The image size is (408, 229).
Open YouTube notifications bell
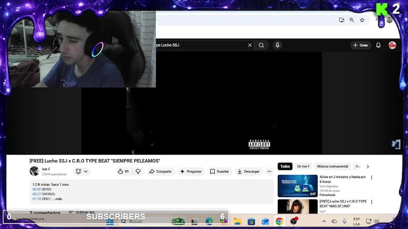(x=378, y=45)
